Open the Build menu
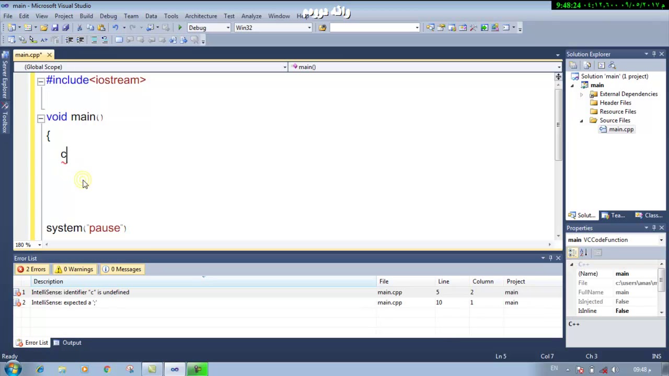The height and width of the screenshot is (376, 669). (x=86, y=16)
